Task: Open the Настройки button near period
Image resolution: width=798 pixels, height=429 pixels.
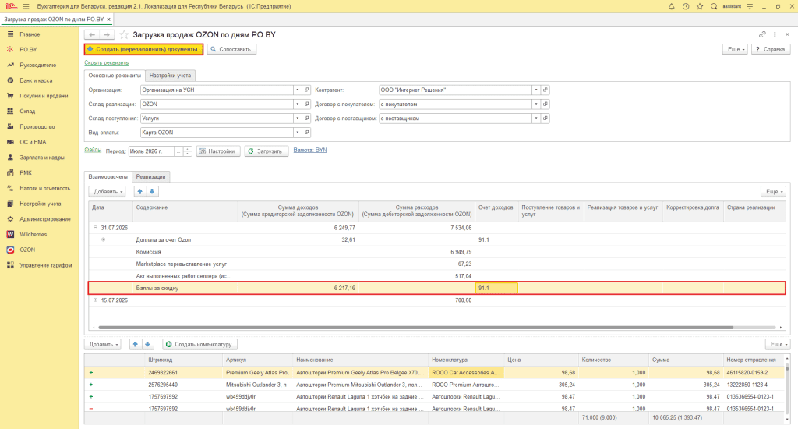Action: pyautogui.click(x=218, y=151)
